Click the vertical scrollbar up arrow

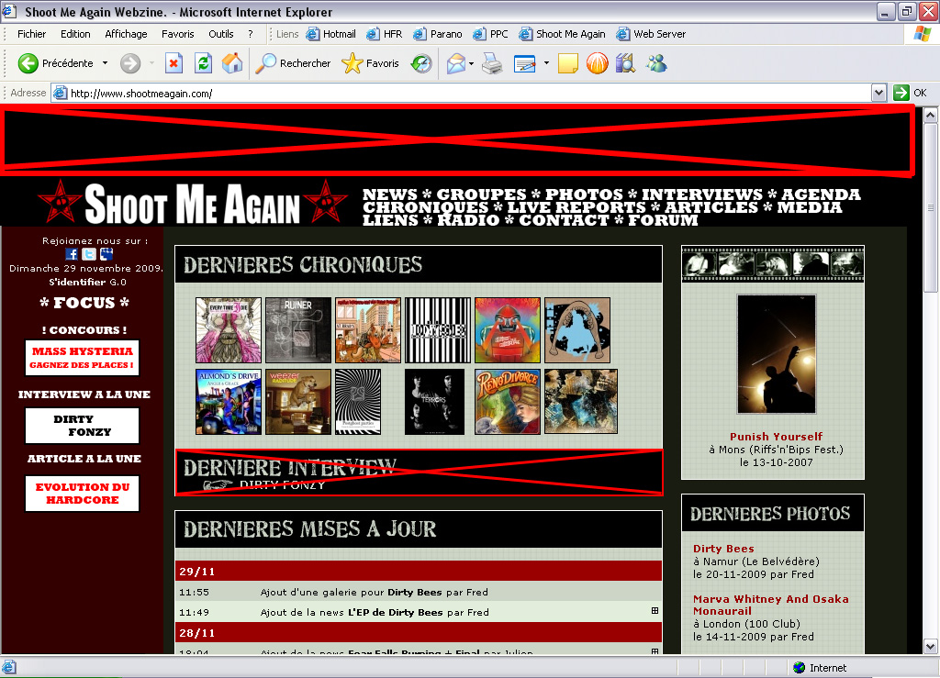(931, 115)
